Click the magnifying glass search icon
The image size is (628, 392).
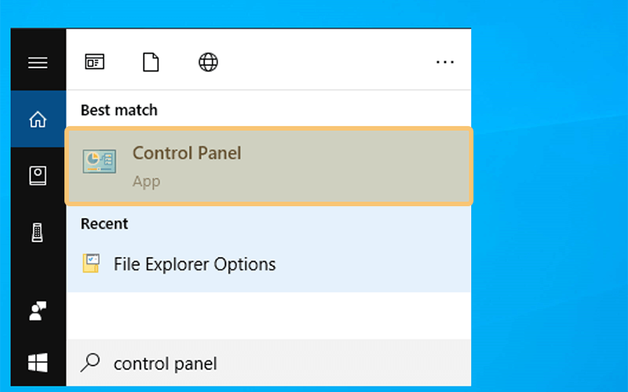click(x=90, y=363)
